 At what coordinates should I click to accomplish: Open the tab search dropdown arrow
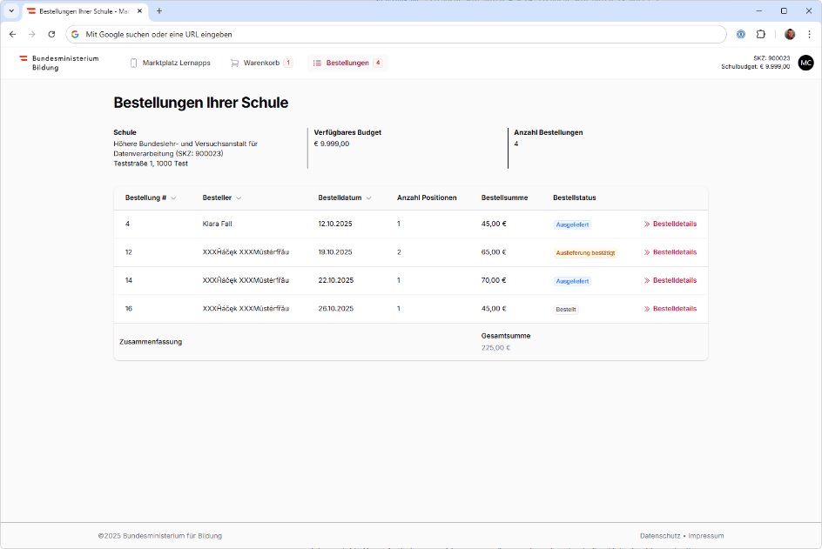(x=11, y=10)
